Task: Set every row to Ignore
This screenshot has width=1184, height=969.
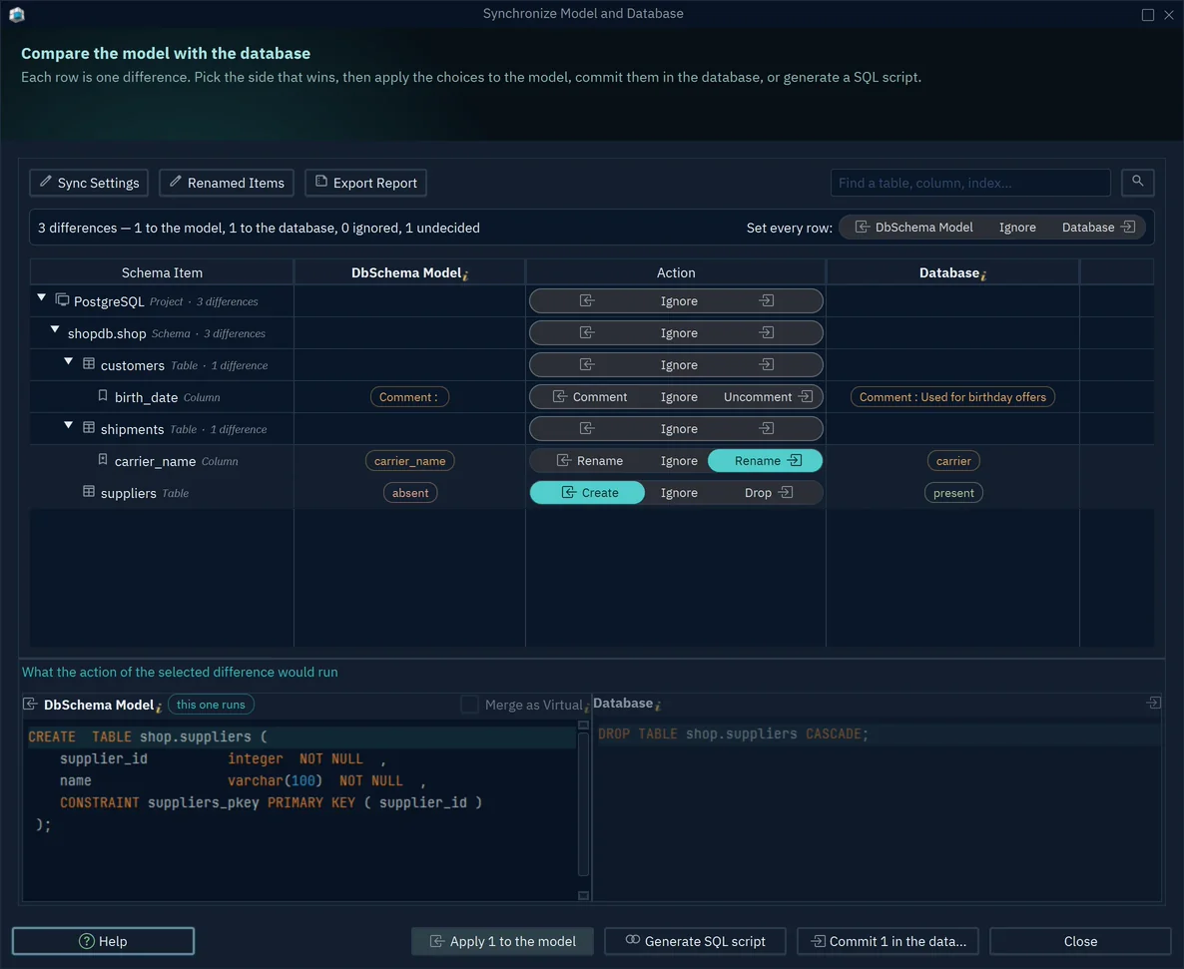Action: point(1017,228)
